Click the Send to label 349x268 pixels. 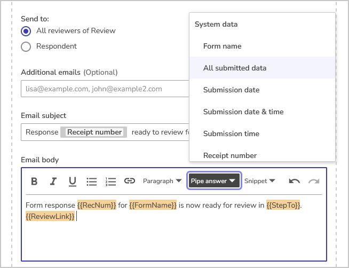[x=35, y=19]
